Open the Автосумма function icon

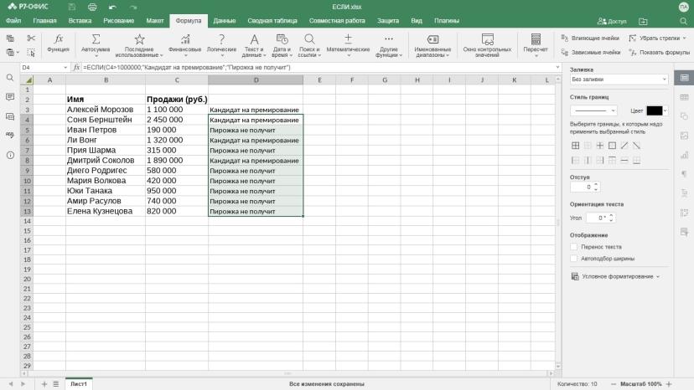[96, 39]
